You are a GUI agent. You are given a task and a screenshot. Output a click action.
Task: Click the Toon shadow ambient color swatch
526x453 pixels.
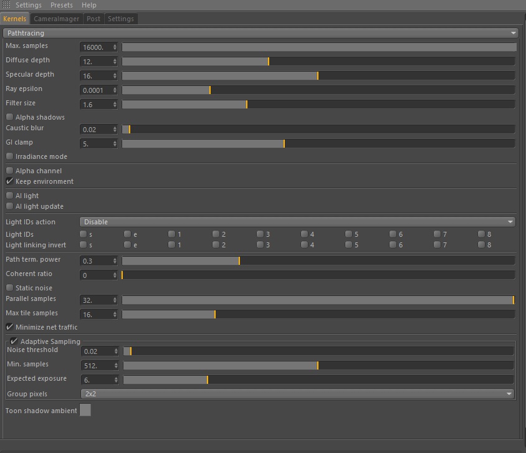85,410
